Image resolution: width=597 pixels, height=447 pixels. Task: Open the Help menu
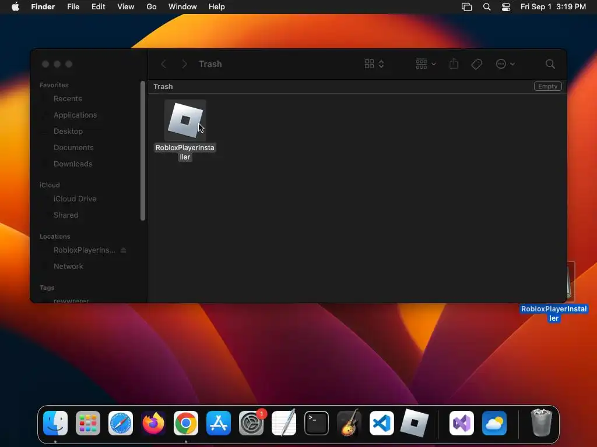pyautogui.click(x=217, y=7)
